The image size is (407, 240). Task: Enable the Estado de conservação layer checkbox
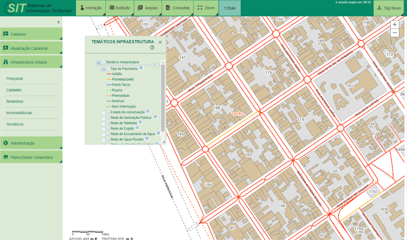click(x=103, y=112)
